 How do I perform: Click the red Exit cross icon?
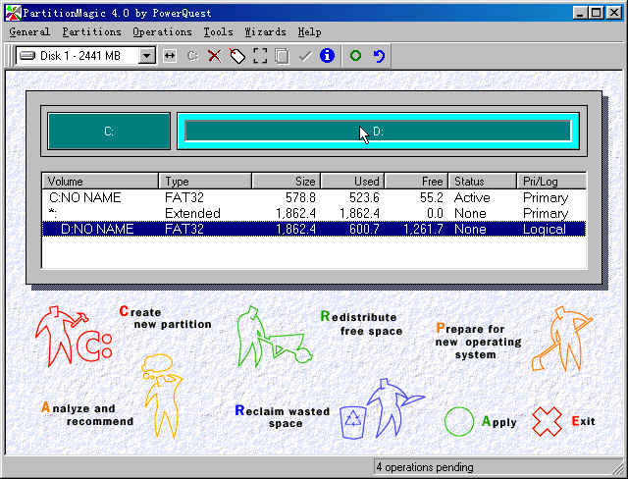548,421
